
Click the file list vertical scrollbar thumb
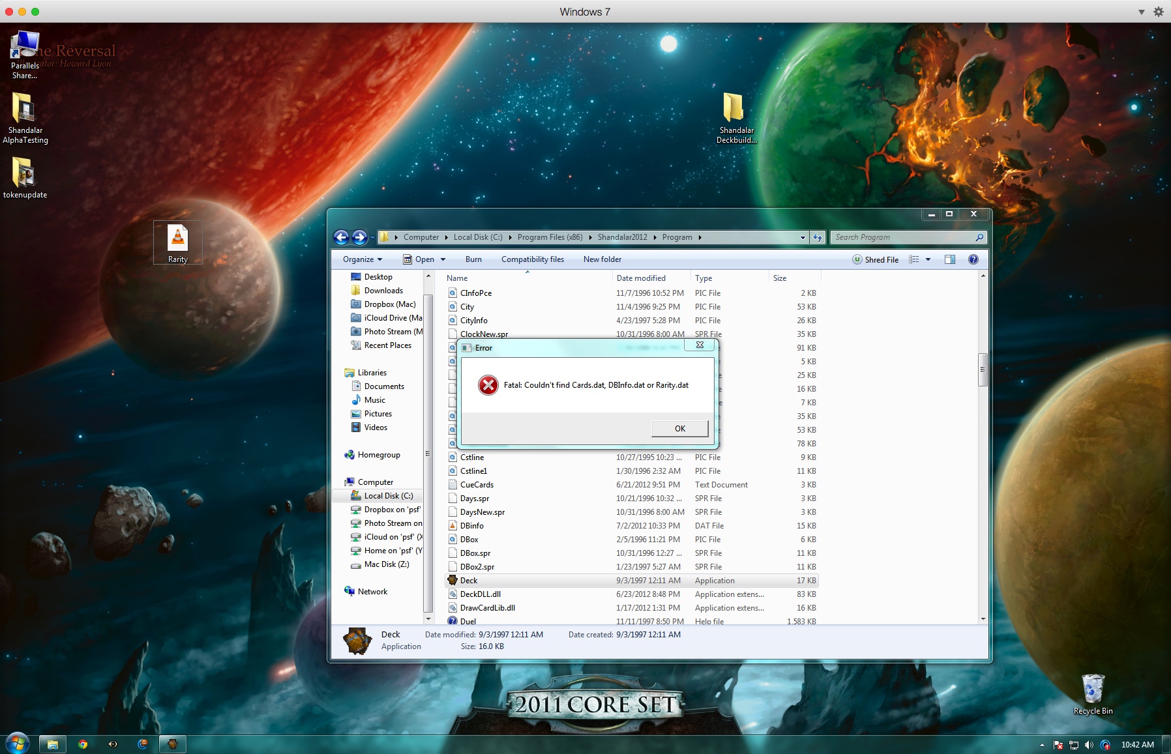[983, 370]
